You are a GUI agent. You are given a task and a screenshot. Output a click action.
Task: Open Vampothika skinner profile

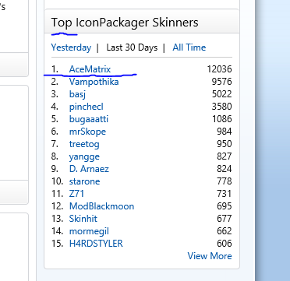point(94,82)
